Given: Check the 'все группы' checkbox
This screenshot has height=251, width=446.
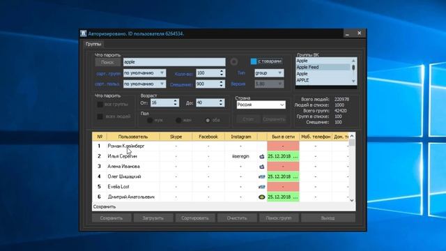Looking at the screenshot, I should (100, 105).
